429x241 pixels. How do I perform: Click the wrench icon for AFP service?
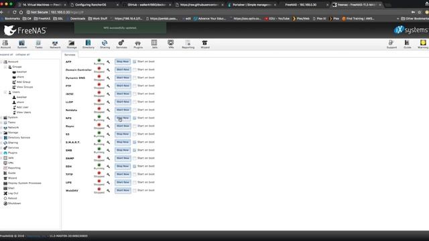coord(109,62)
